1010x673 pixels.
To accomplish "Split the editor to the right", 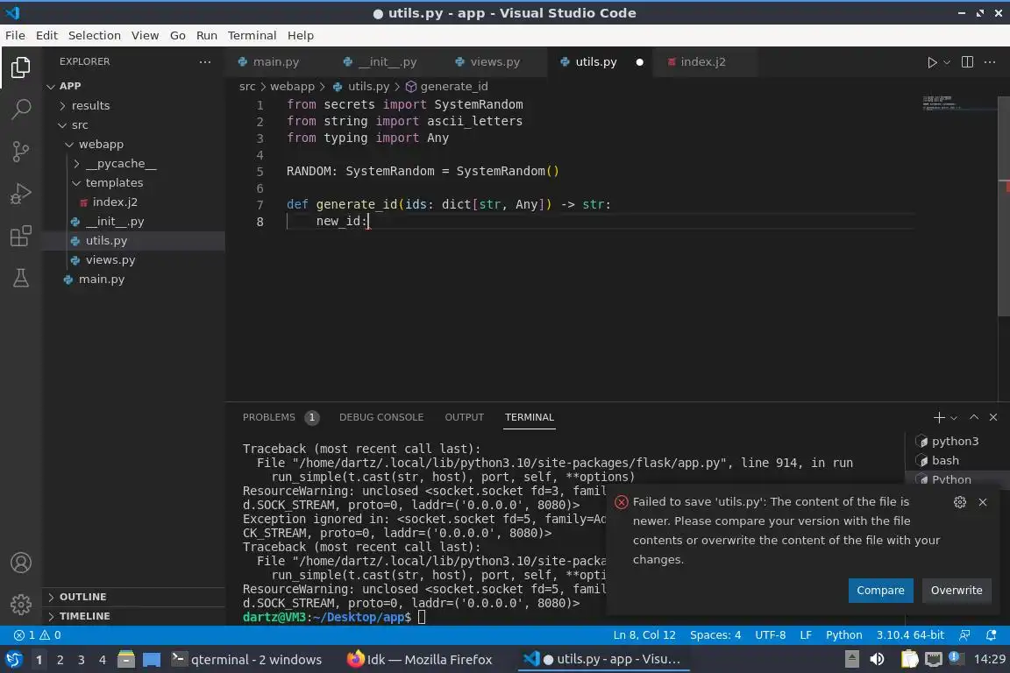I will point(967,62).
